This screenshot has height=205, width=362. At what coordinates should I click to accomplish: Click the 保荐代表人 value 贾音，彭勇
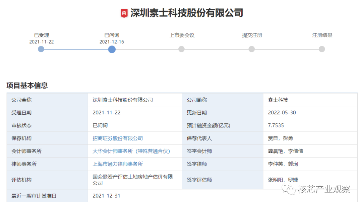[281, 138]
